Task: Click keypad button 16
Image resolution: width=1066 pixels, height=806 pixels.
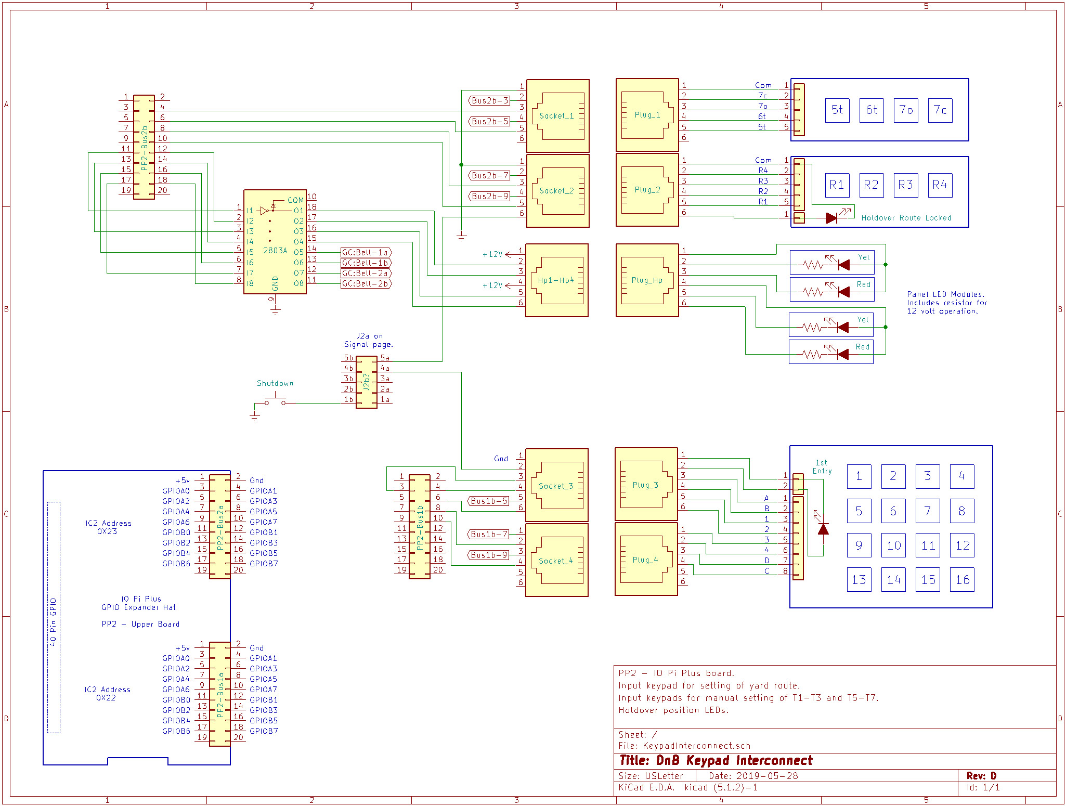Action: pos(962,580)
